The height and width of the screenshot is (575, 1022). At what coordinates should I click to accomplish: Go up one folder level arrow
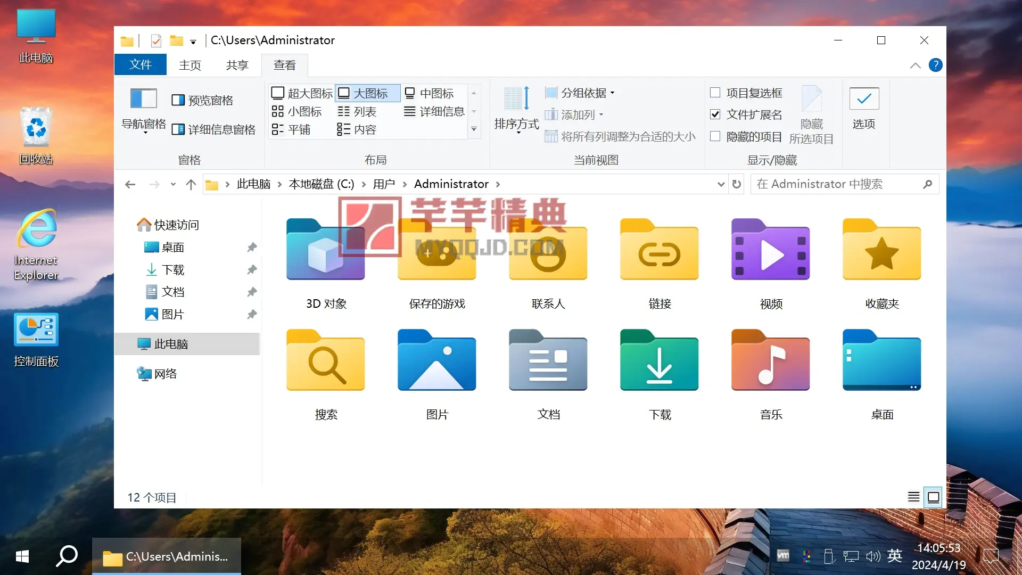pyautogui.click(x=191, y=184)
